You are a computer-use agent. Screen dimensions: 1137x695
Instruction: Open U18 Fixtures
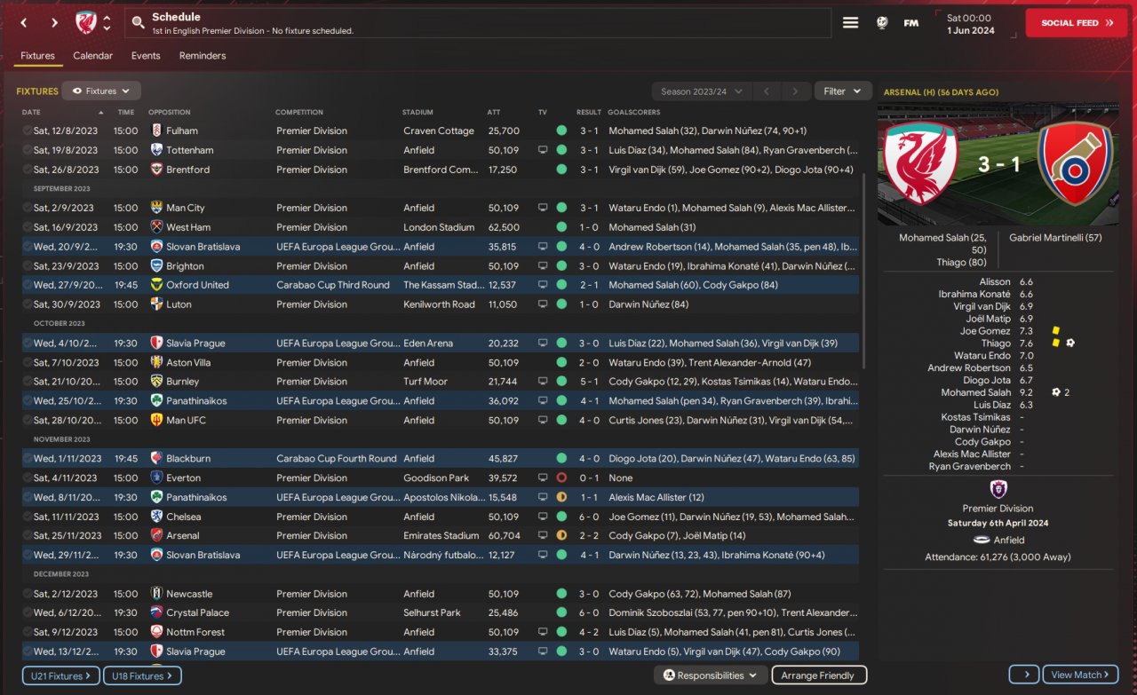[x=142, y=675]
